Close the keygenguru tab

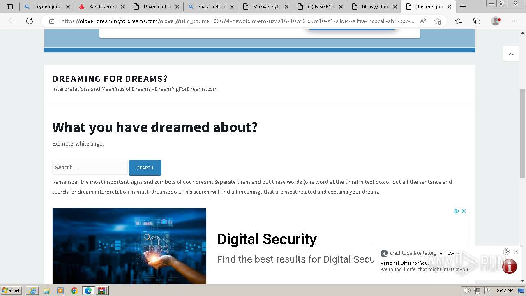tap(68, 7)
